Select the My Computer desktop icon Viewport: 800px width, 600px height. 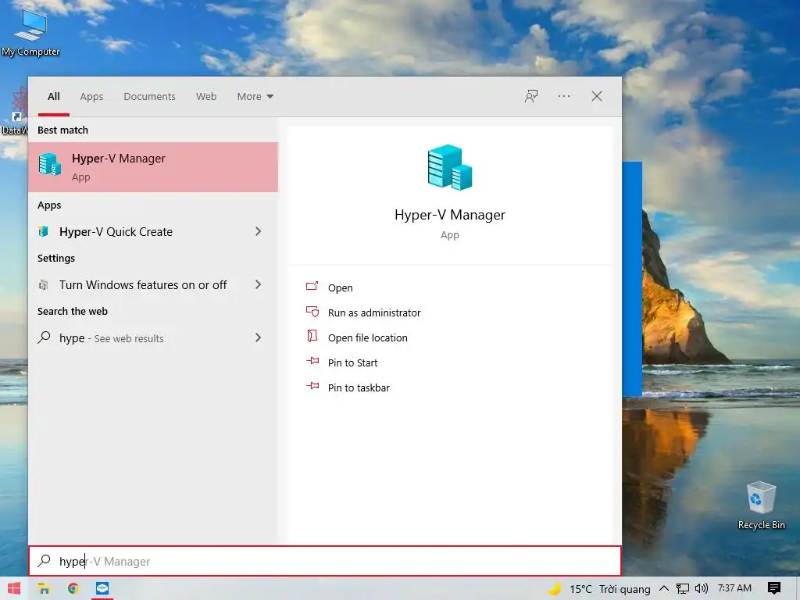tap(30, 31)
